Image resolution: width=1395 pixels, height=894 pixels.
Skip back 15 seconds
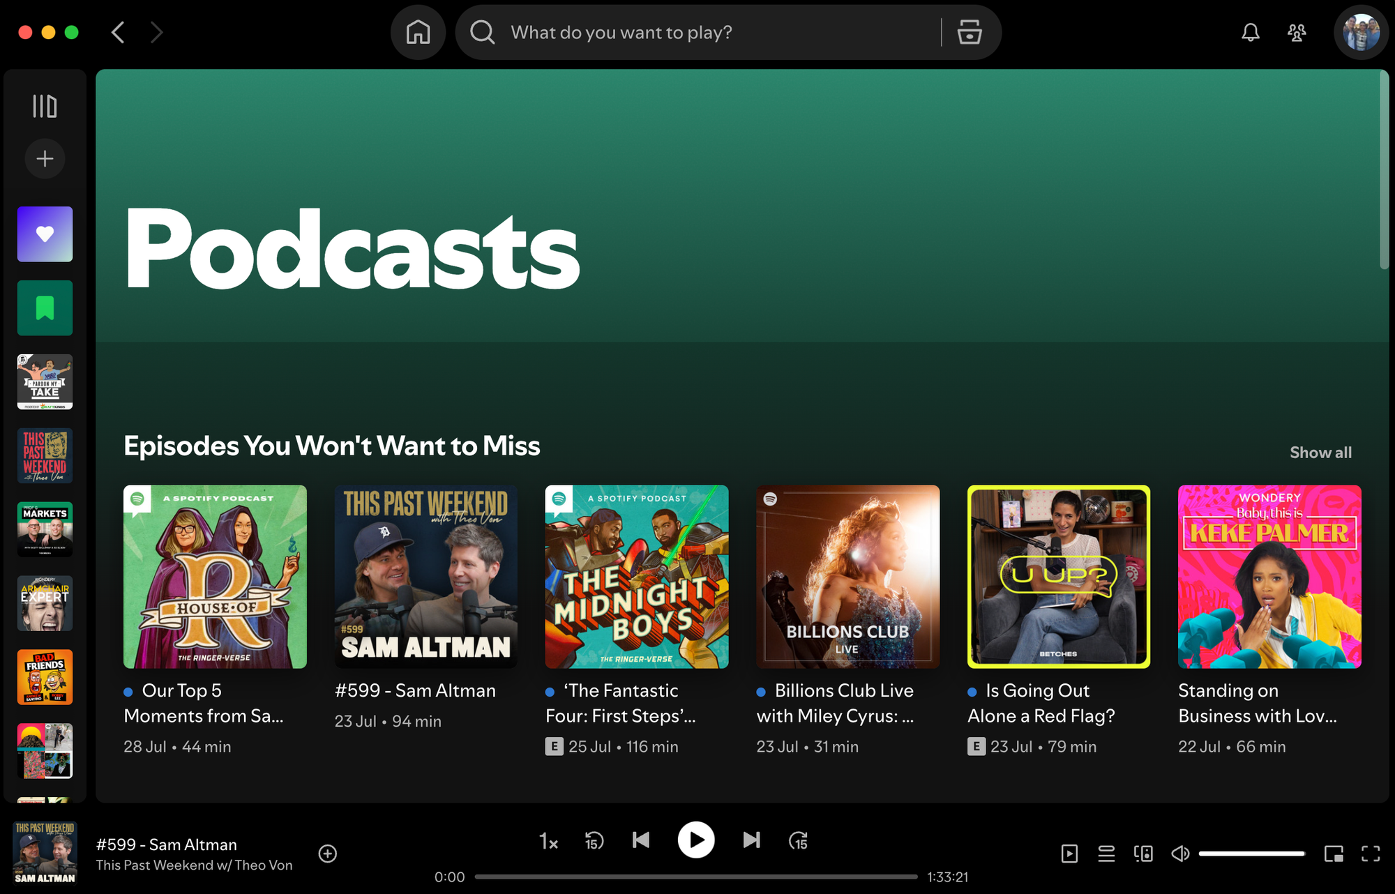[594, 841]
